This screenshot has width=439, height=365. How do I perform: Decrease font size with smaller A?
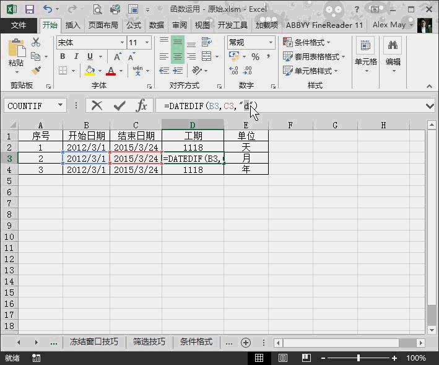[131, 56]
